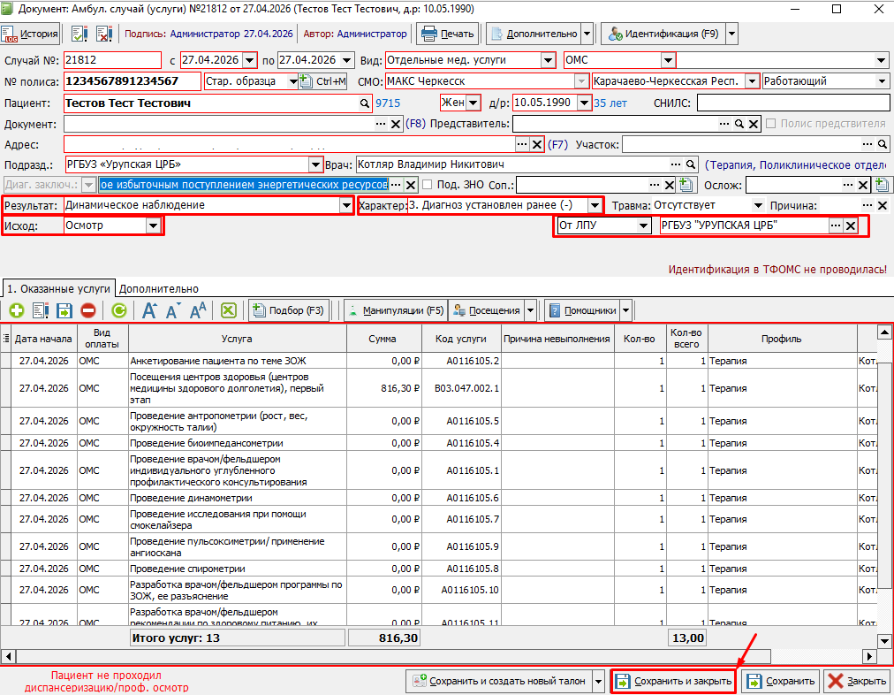
Task: Click the red delete service icon
Action: [88, 310]
